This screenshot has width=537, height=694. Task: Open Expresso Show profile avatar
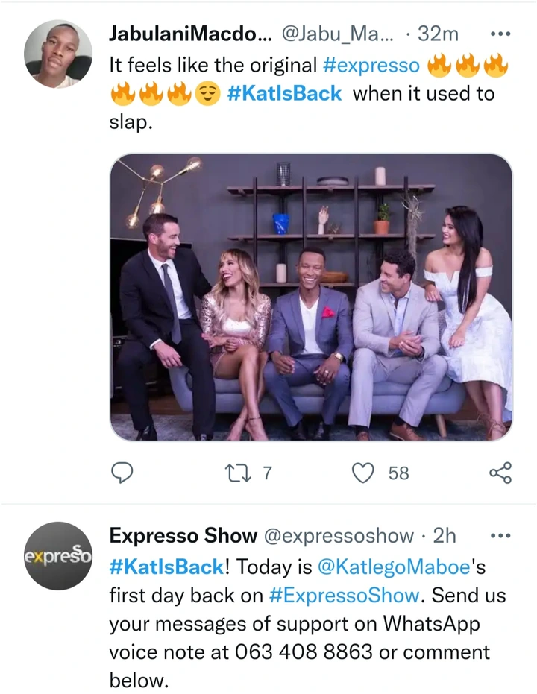[x=58, y=556]
